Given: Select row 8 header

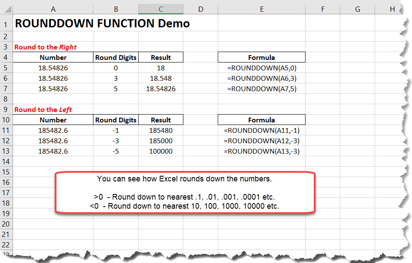Looking at the screenshot, I should [6, 99].
